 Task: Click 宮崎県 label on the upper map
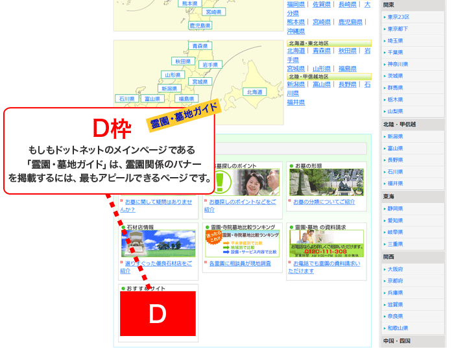(x=213, y=12)
